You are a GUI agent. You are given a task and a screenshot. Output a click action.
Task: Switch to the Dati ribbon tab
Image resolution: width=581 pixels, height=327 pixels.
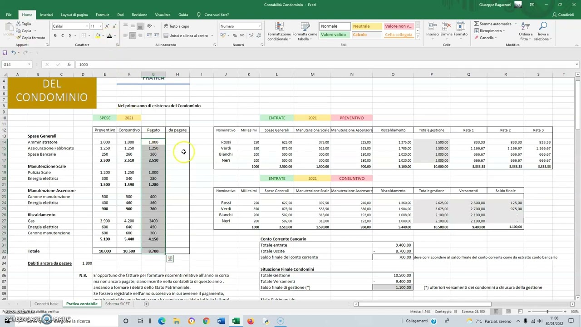point(120,15)
